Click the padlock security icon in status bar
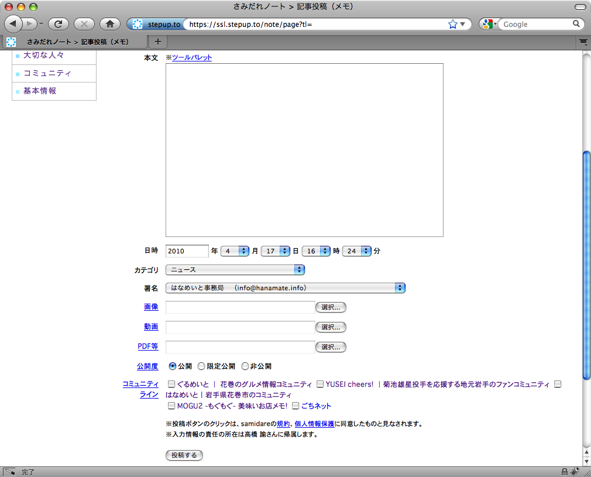The width and height of the screenshot is (591, 477). (x=564, y=471)
